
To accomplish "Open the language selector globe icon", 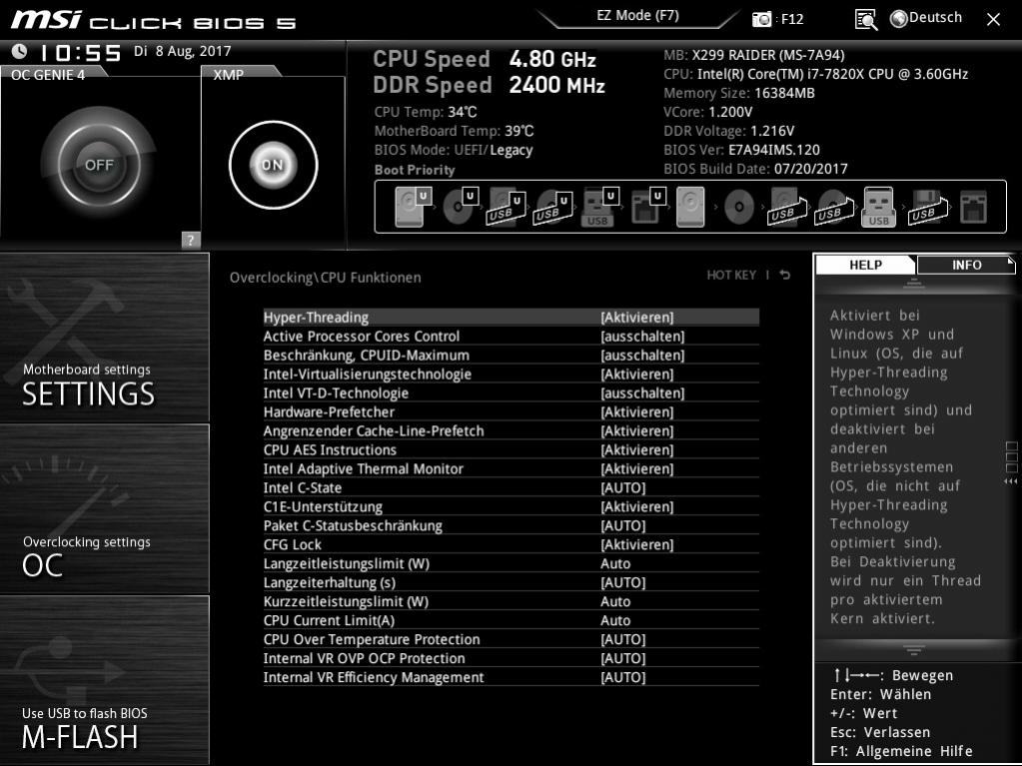I will pyautogui.click(x=899, y=19).
